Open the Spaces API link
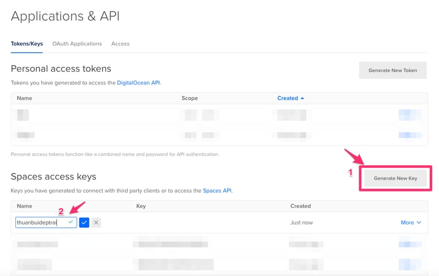 (217, 191)
